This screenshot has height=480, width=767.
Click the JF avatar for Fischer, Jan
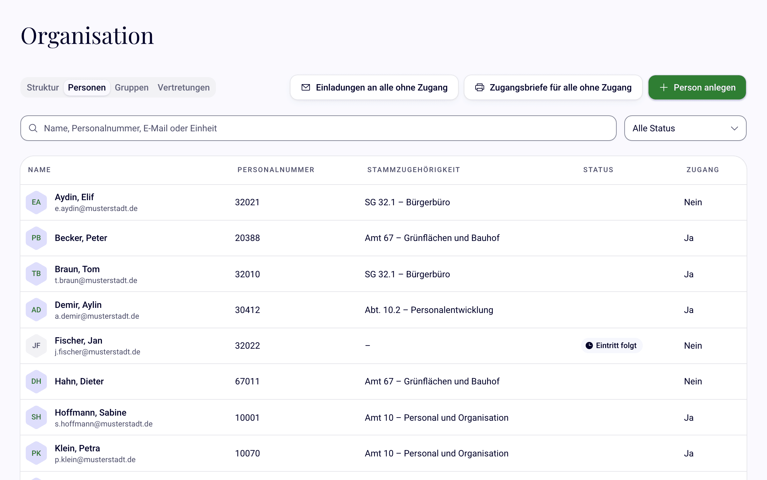coord(36,345)
